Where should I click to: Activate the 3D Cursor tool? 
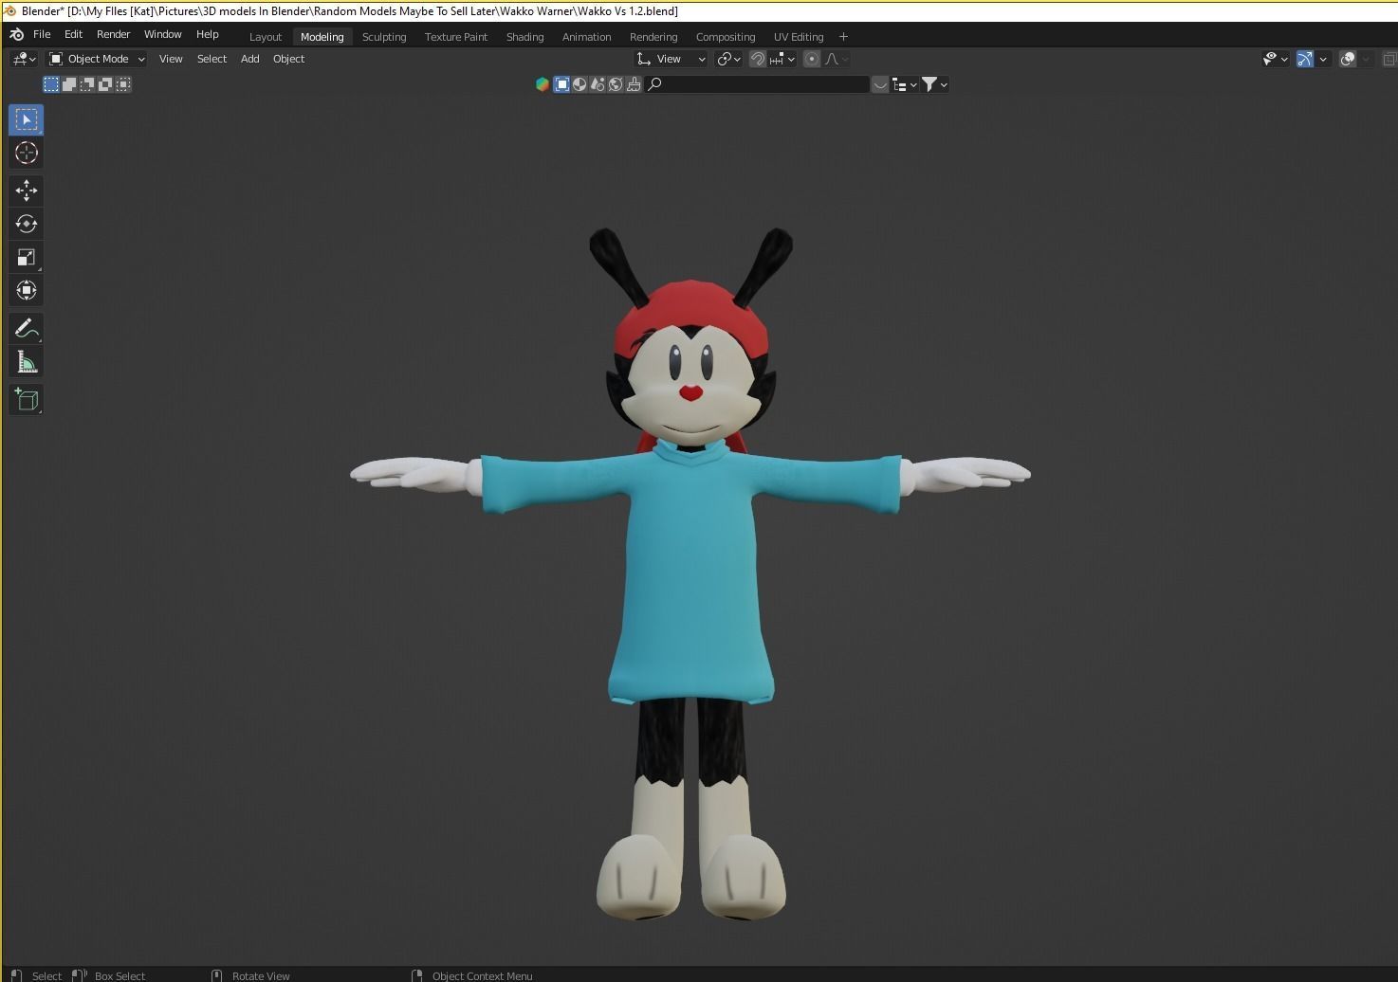[x=27, y=153]
